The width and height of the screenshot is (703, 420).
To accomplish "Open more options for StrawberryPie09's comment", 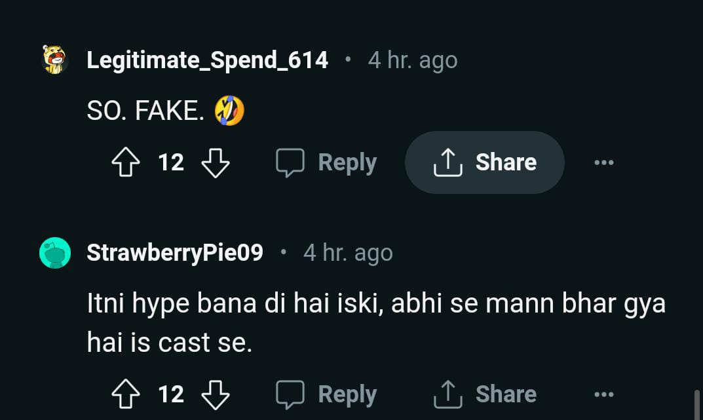I will click(603, 394).
